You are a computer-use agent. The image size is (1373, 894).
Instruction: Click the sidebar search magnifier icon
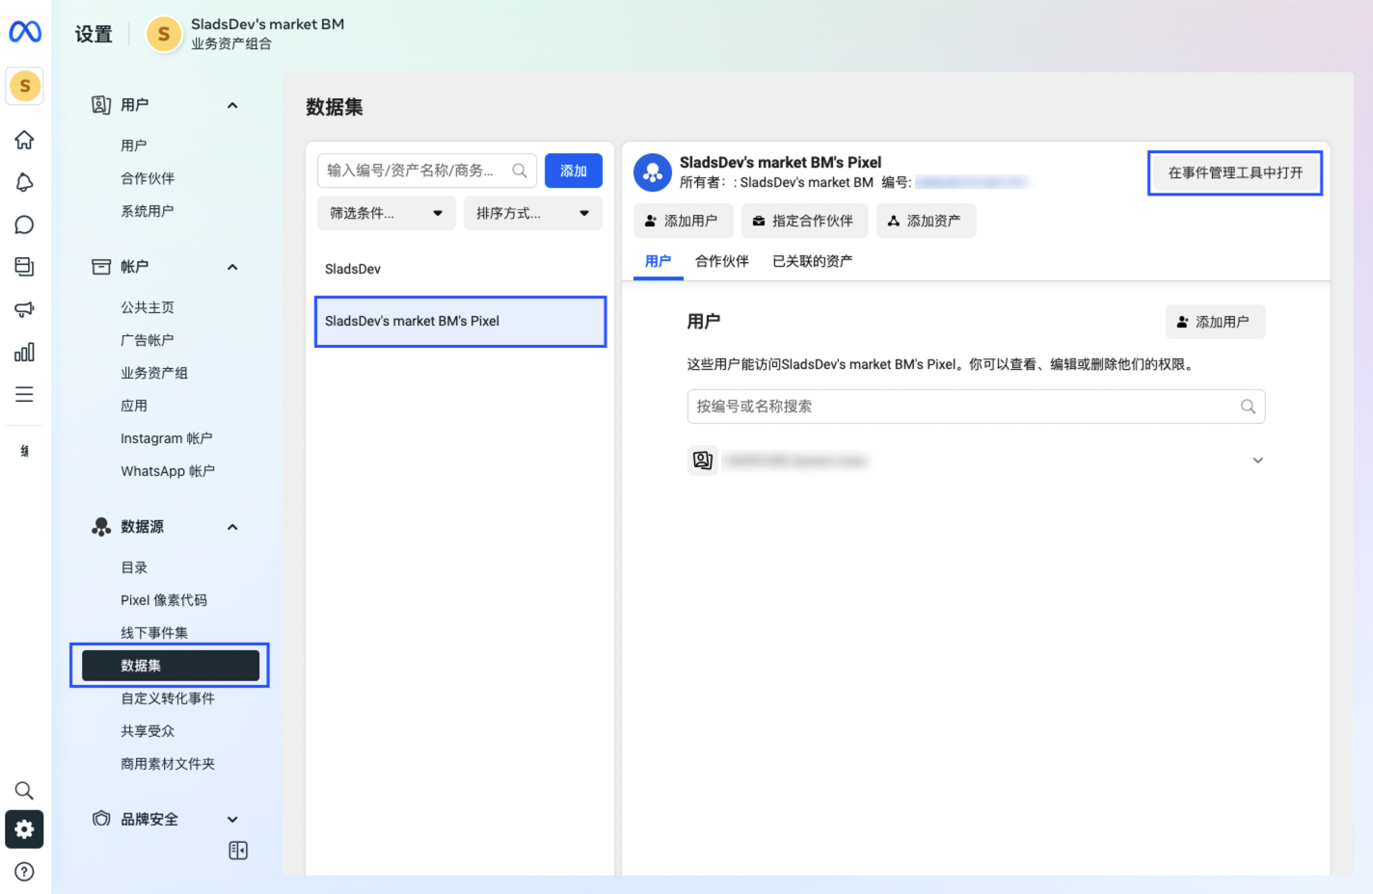click(x=24, y=791)
